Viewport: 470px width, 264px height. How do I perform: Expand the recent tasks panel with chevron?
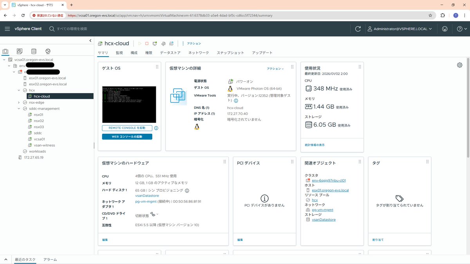tap(6, 259)
